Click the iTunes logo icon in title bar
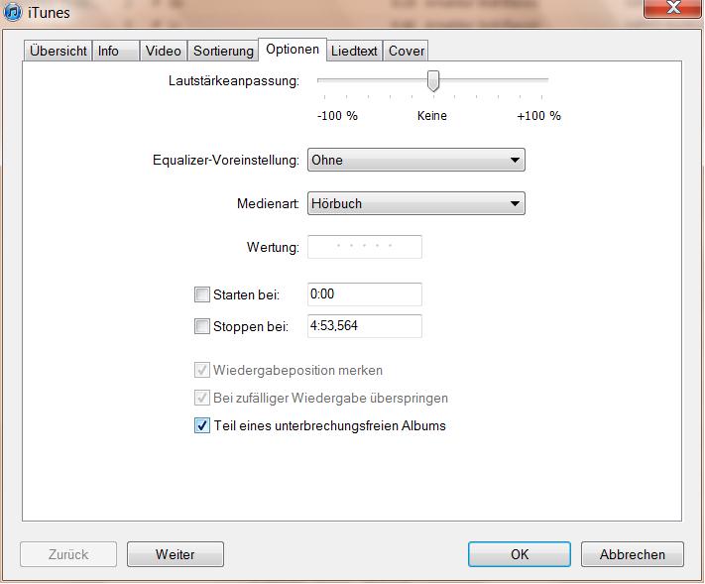 click(13, 11)
